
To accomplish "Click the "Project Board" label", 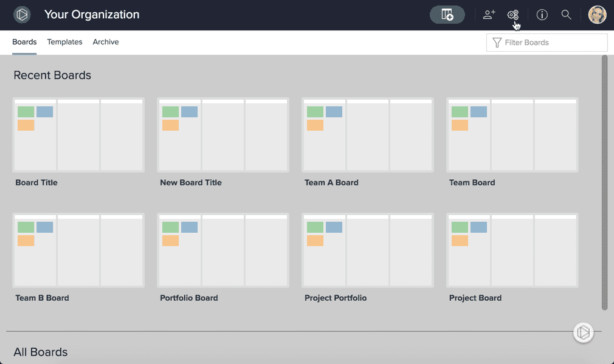I will tap(475, 298).
